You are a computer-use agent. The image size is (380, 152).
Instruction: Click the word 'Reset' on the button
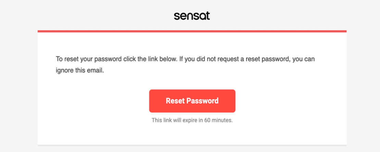175,101
